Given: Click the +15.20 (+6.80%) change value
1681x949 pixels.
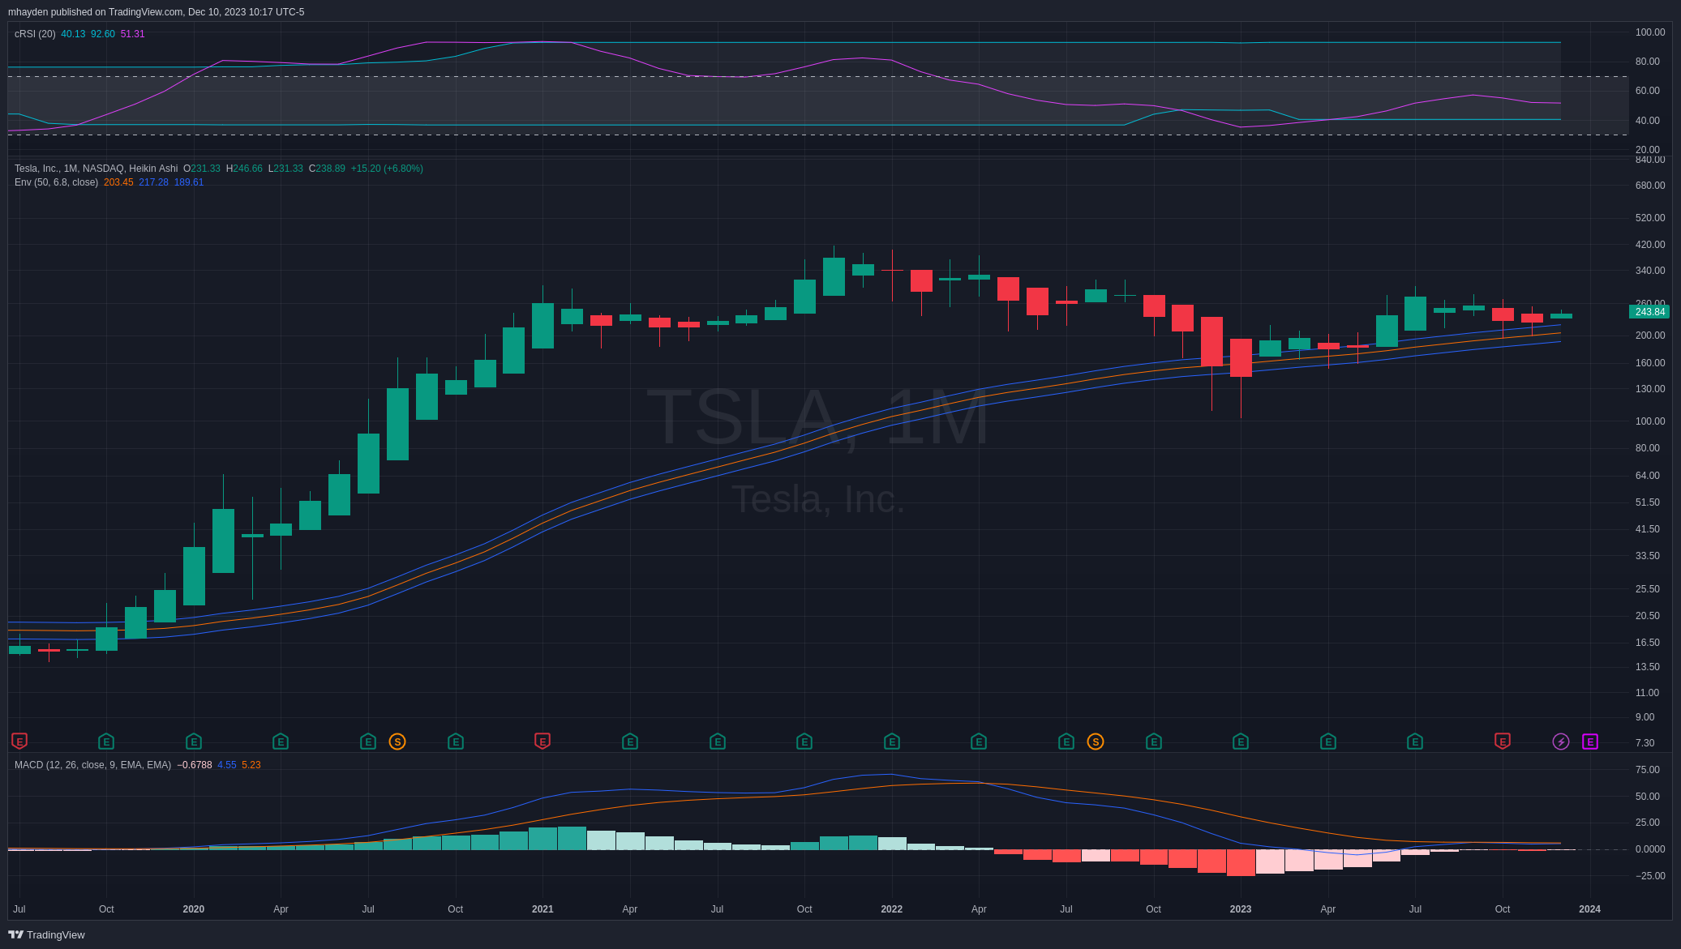Looking at the screenshot, I should pos(387,169).
